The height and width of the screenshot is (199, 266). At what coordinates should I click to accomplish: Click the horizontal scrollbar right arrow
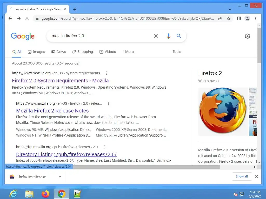click(x=255, y=167)
